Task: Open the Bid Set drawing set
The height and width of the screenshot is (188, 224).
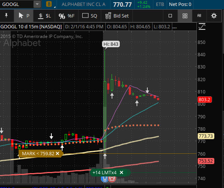Action: (x=117, y=16)
